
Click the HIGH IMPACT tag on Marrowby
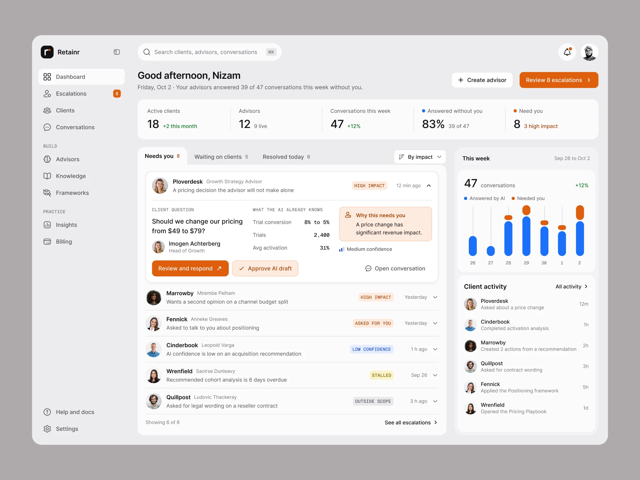click(376, 297)
